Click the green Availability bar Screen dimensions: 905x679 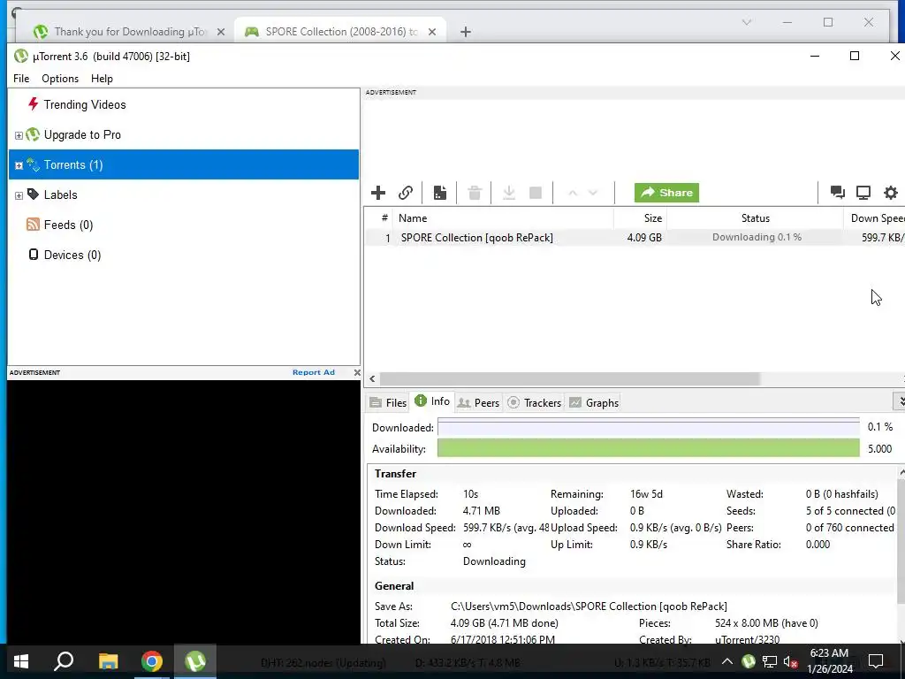648,448
